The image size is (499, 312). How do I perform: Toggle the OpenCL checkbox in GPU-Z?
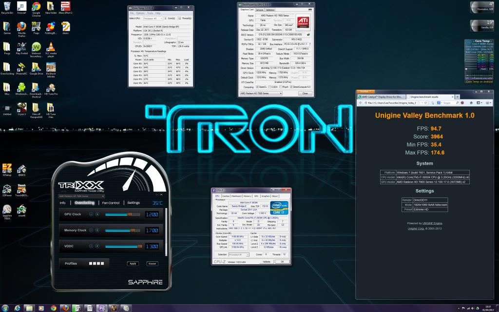257,87
